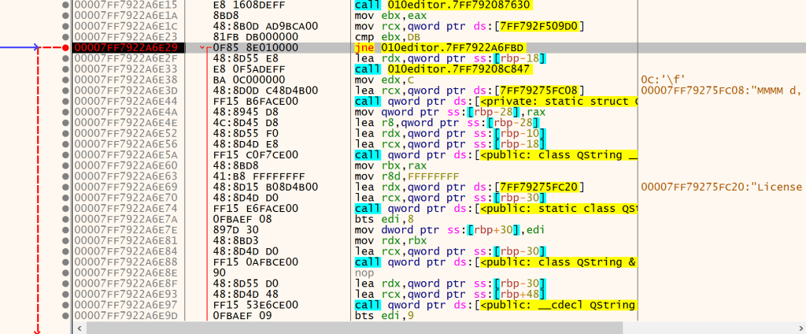
Task: Click the horizontal scrollbar left arrow
Action: (78, 328)
